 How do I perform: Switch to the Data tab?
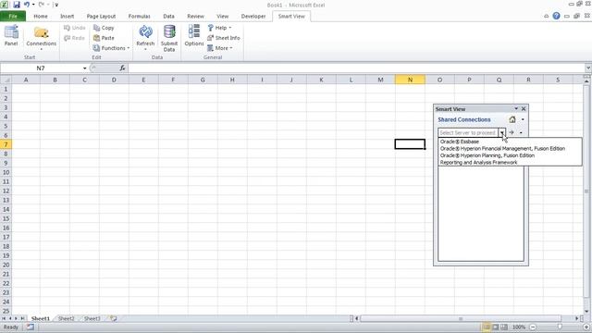pos(168,17)
